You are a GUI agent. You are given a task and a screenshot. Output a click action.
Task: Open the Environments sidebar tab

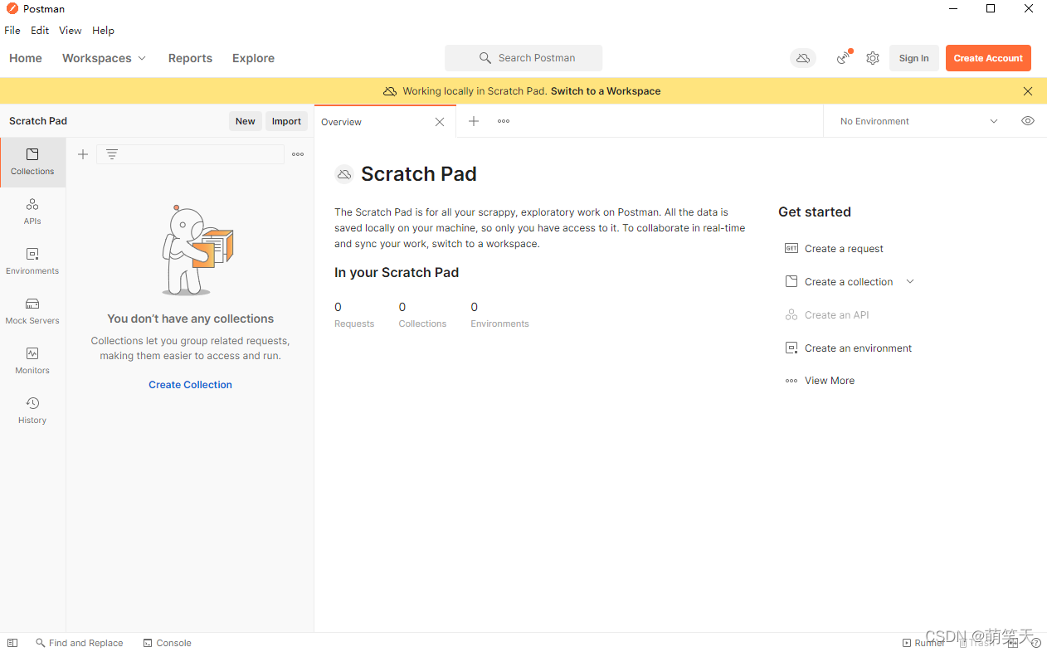tap(32, 261)
